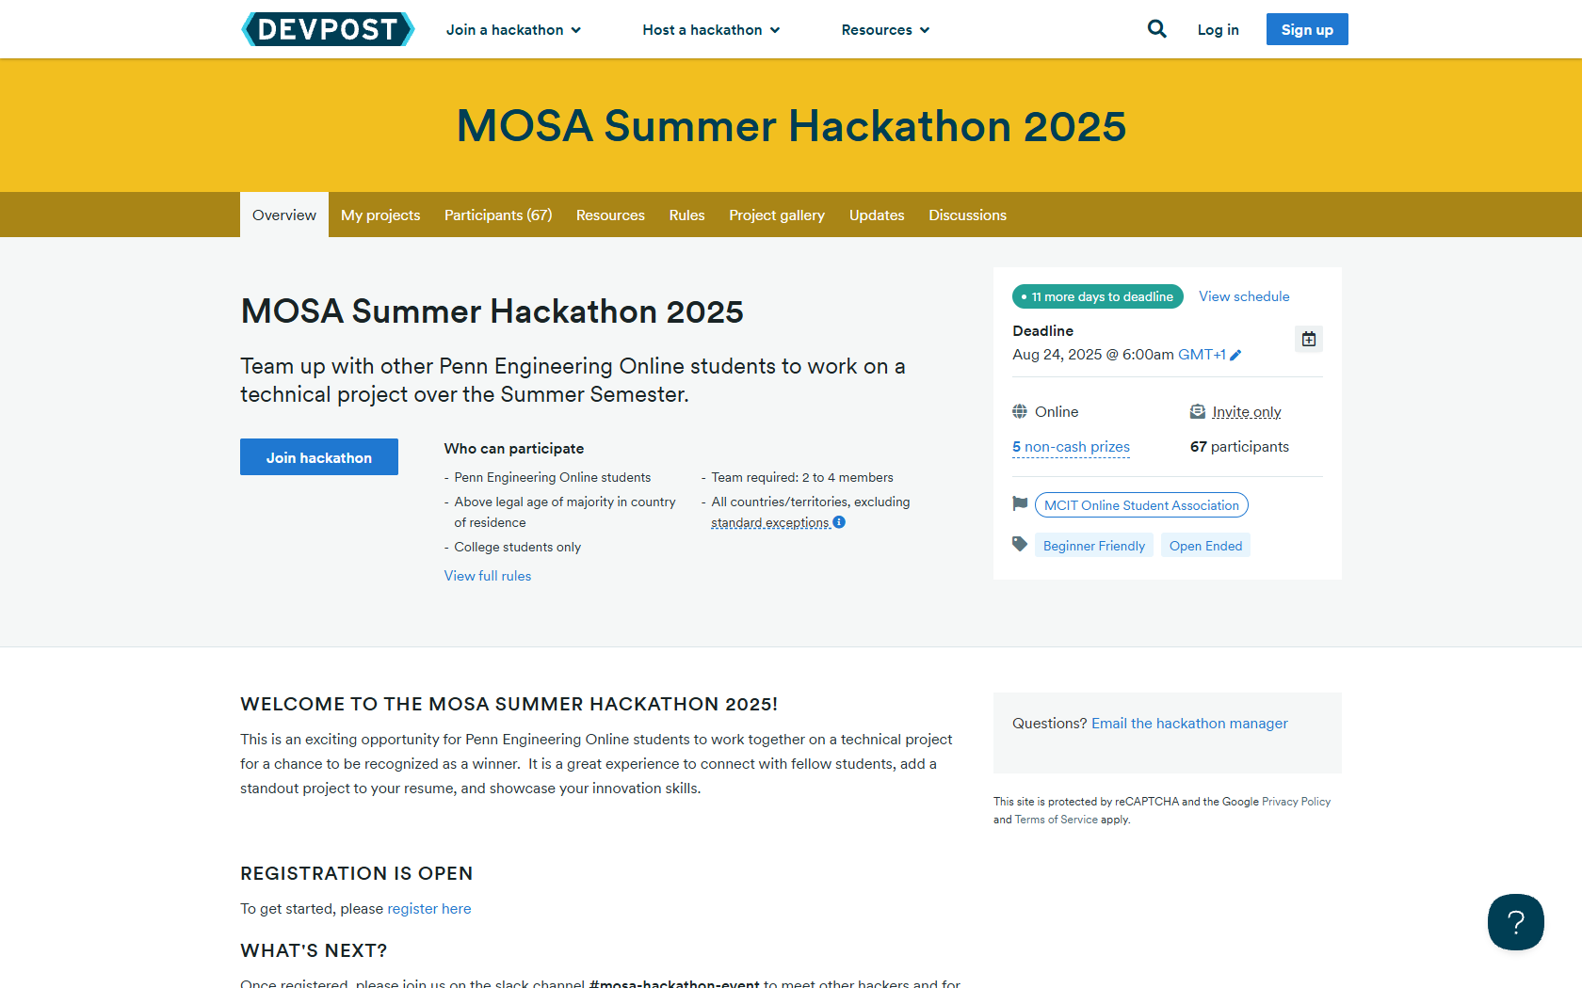
Task: Click the MCIT Online Student Association badge
Action: click(1141, 505)
